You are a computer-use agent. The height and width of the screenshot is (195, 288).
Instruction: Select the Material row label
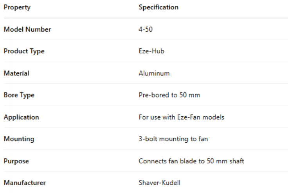[x=17, y=73]
